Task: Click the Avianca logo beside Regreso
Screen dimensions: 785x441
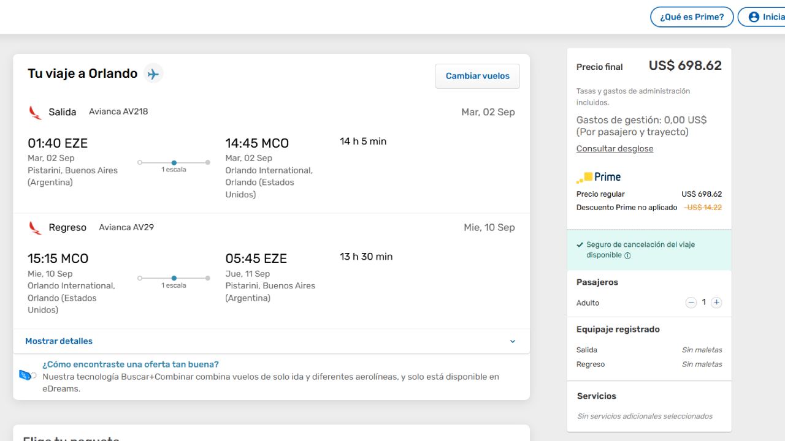Action: (36, 228)
